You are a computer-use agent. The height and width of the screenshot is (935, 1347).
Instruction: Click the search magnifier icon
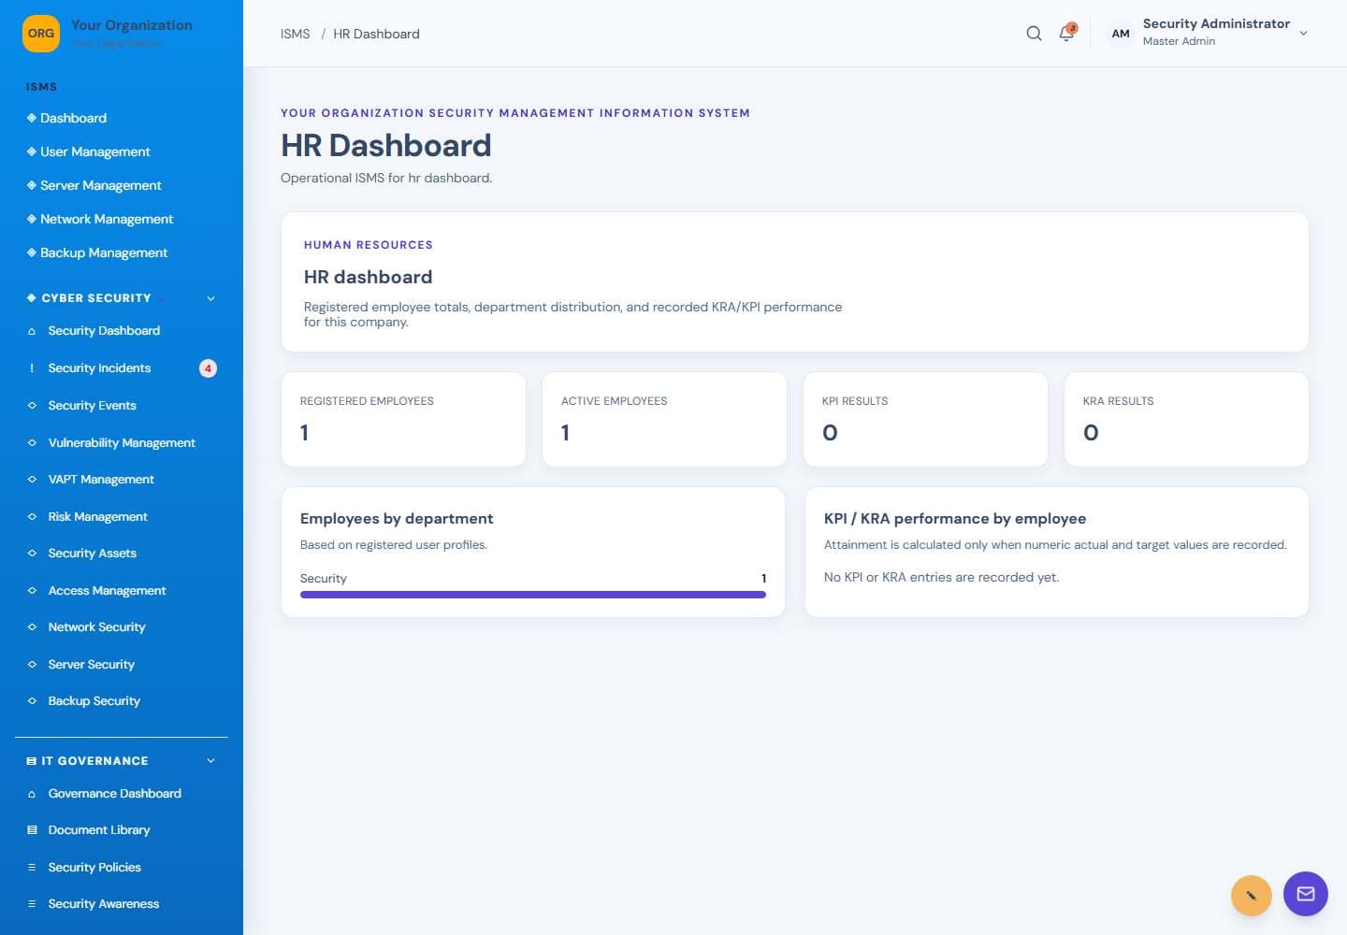click(1034, 34)
